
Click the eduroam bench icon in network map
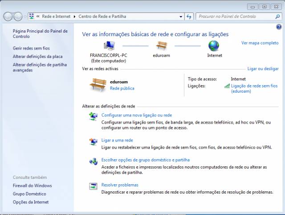(161, 45)
